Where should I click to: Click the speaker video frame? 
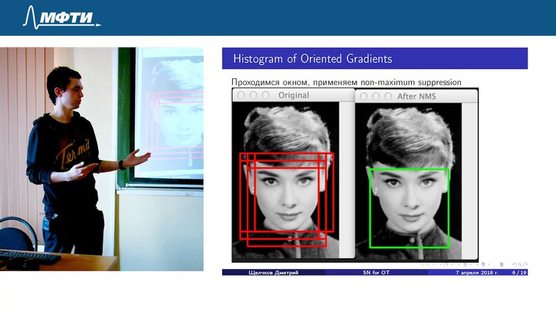(101, 159)
